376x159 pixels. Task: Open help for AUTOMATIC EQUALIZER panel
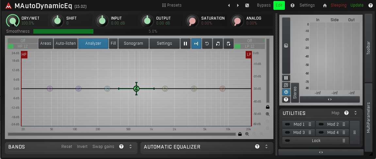(x=257, y=146)
